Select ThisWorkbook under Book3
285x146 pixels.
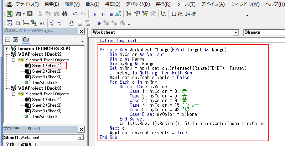(45, 117)
